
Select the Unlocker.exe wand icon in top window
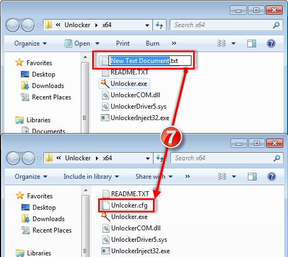(105, 84)
